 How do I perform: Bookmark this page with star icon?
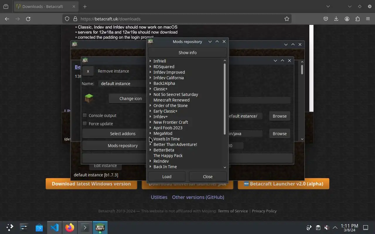click(x=287, y=19)
